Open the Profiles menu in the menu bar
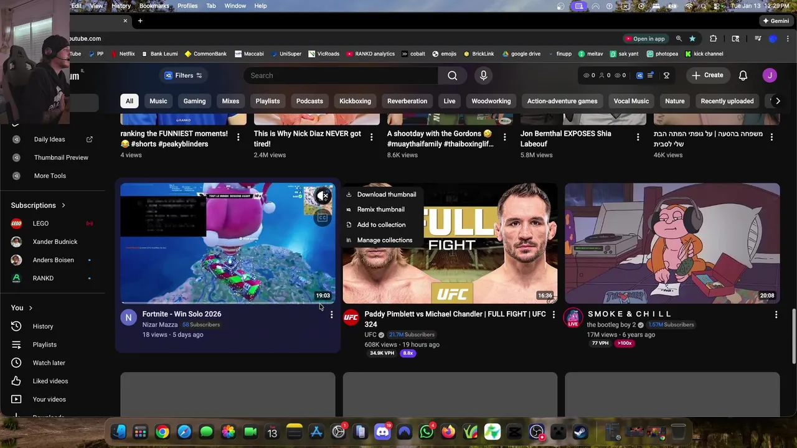The height and width of the screenshot is (448, 797). [187, 6]
